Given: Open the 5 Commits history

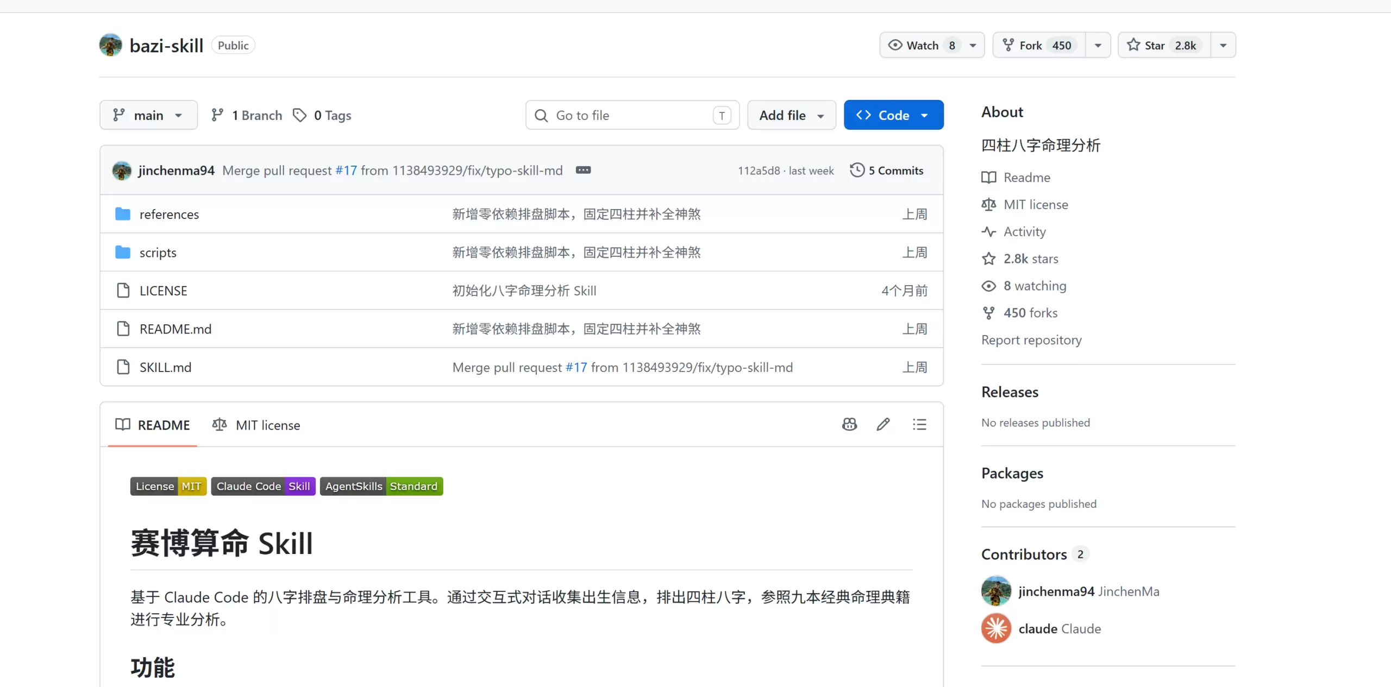Looking at the screenshot, I should pyautogui.click(x=887, y=170).
